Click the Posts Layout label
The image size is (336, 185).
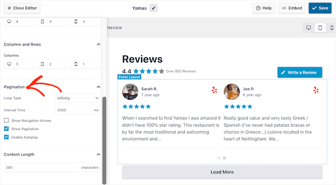[x=129, y=77]
